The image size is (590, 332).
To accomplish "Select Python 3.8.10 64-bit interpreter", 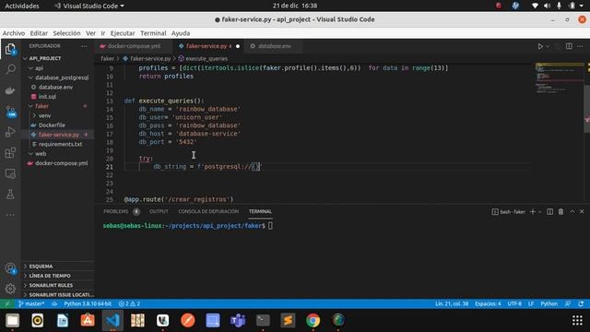I will tap(88, 303).
